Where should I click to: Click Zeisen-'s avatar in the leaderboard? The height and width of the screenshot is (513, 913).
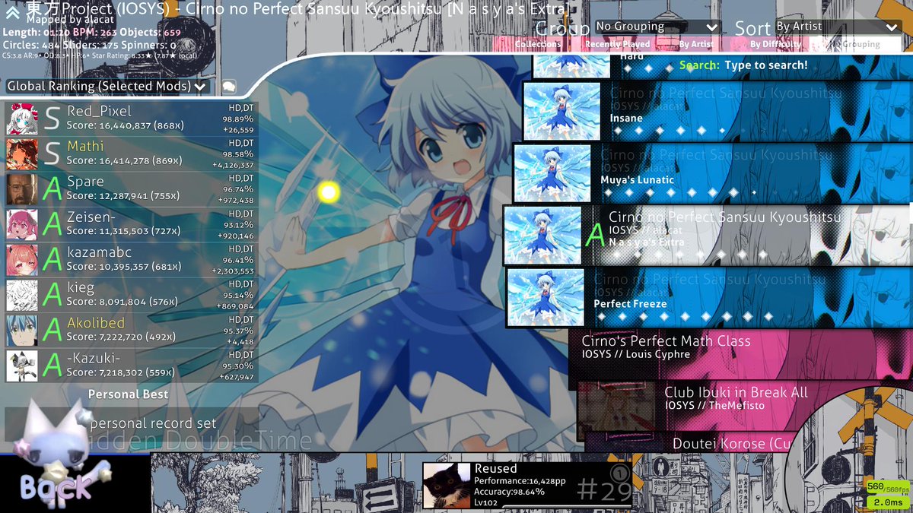click(x=22, y=225)
